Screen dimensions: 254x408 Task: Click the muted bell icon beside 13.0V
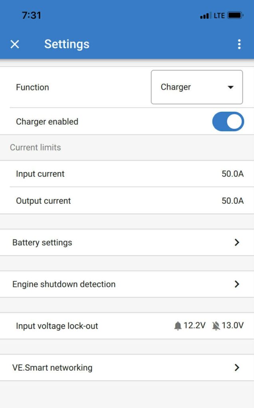click(x=216, y=326)
